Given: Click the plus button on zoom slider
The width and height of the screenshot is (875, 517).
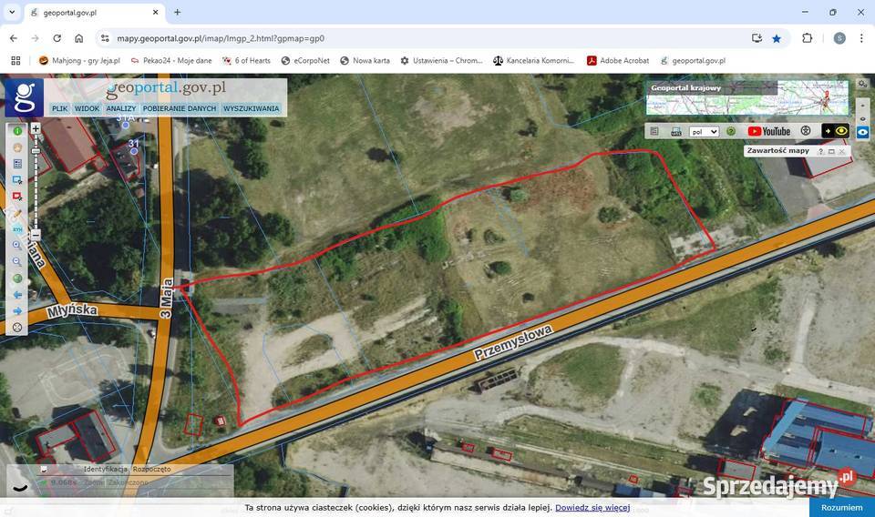Looking at the screenshot, I should [x=36, y=128].
